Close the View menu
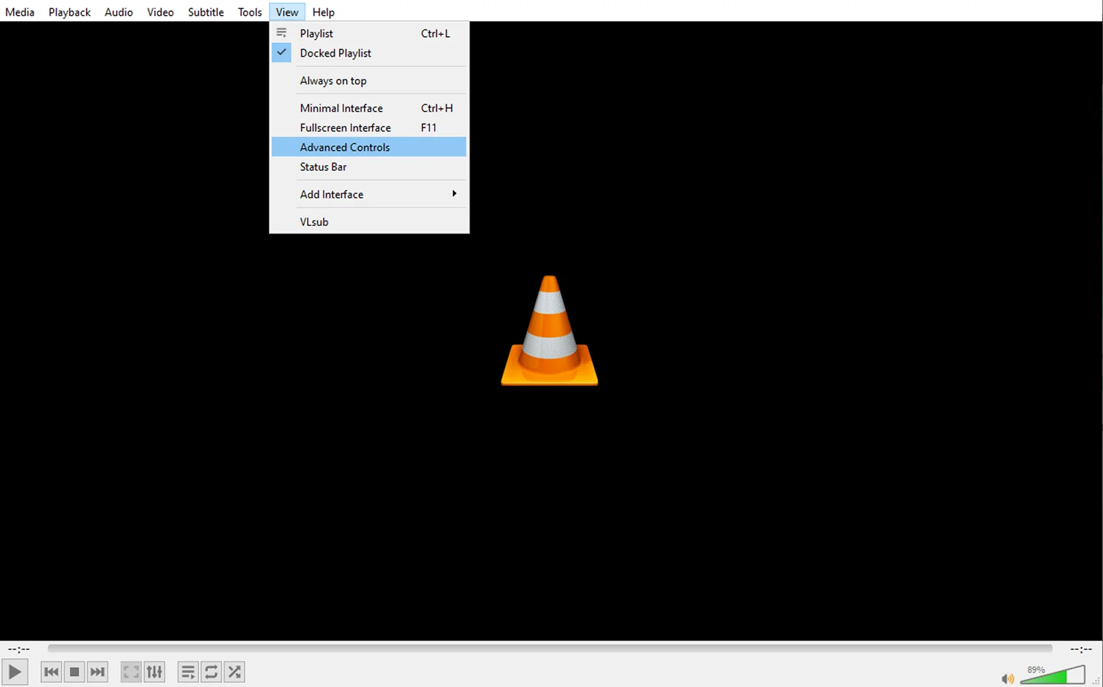This screenshot has height=687, width=1103. 287,12
